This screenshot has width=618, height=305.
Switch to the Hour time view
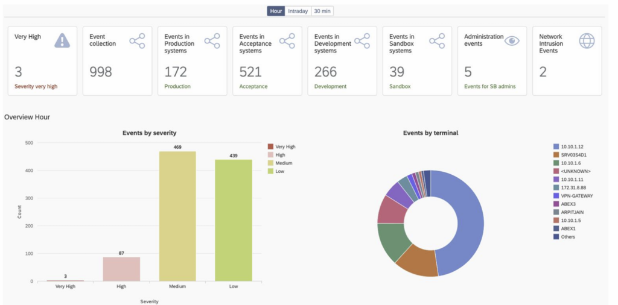pos(276,11)
